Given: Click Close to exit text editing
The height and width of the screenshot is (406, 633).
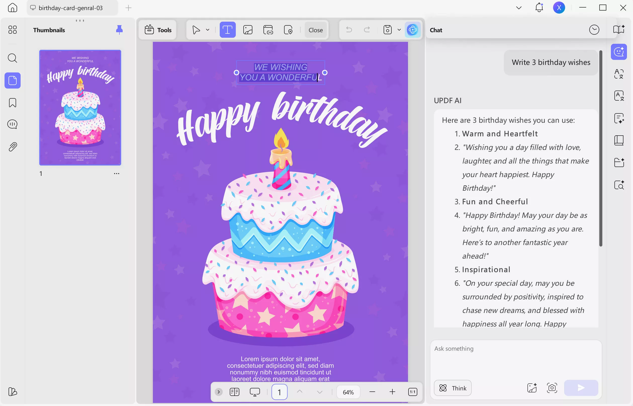Looking at the screenshot, I should point(315,30).
